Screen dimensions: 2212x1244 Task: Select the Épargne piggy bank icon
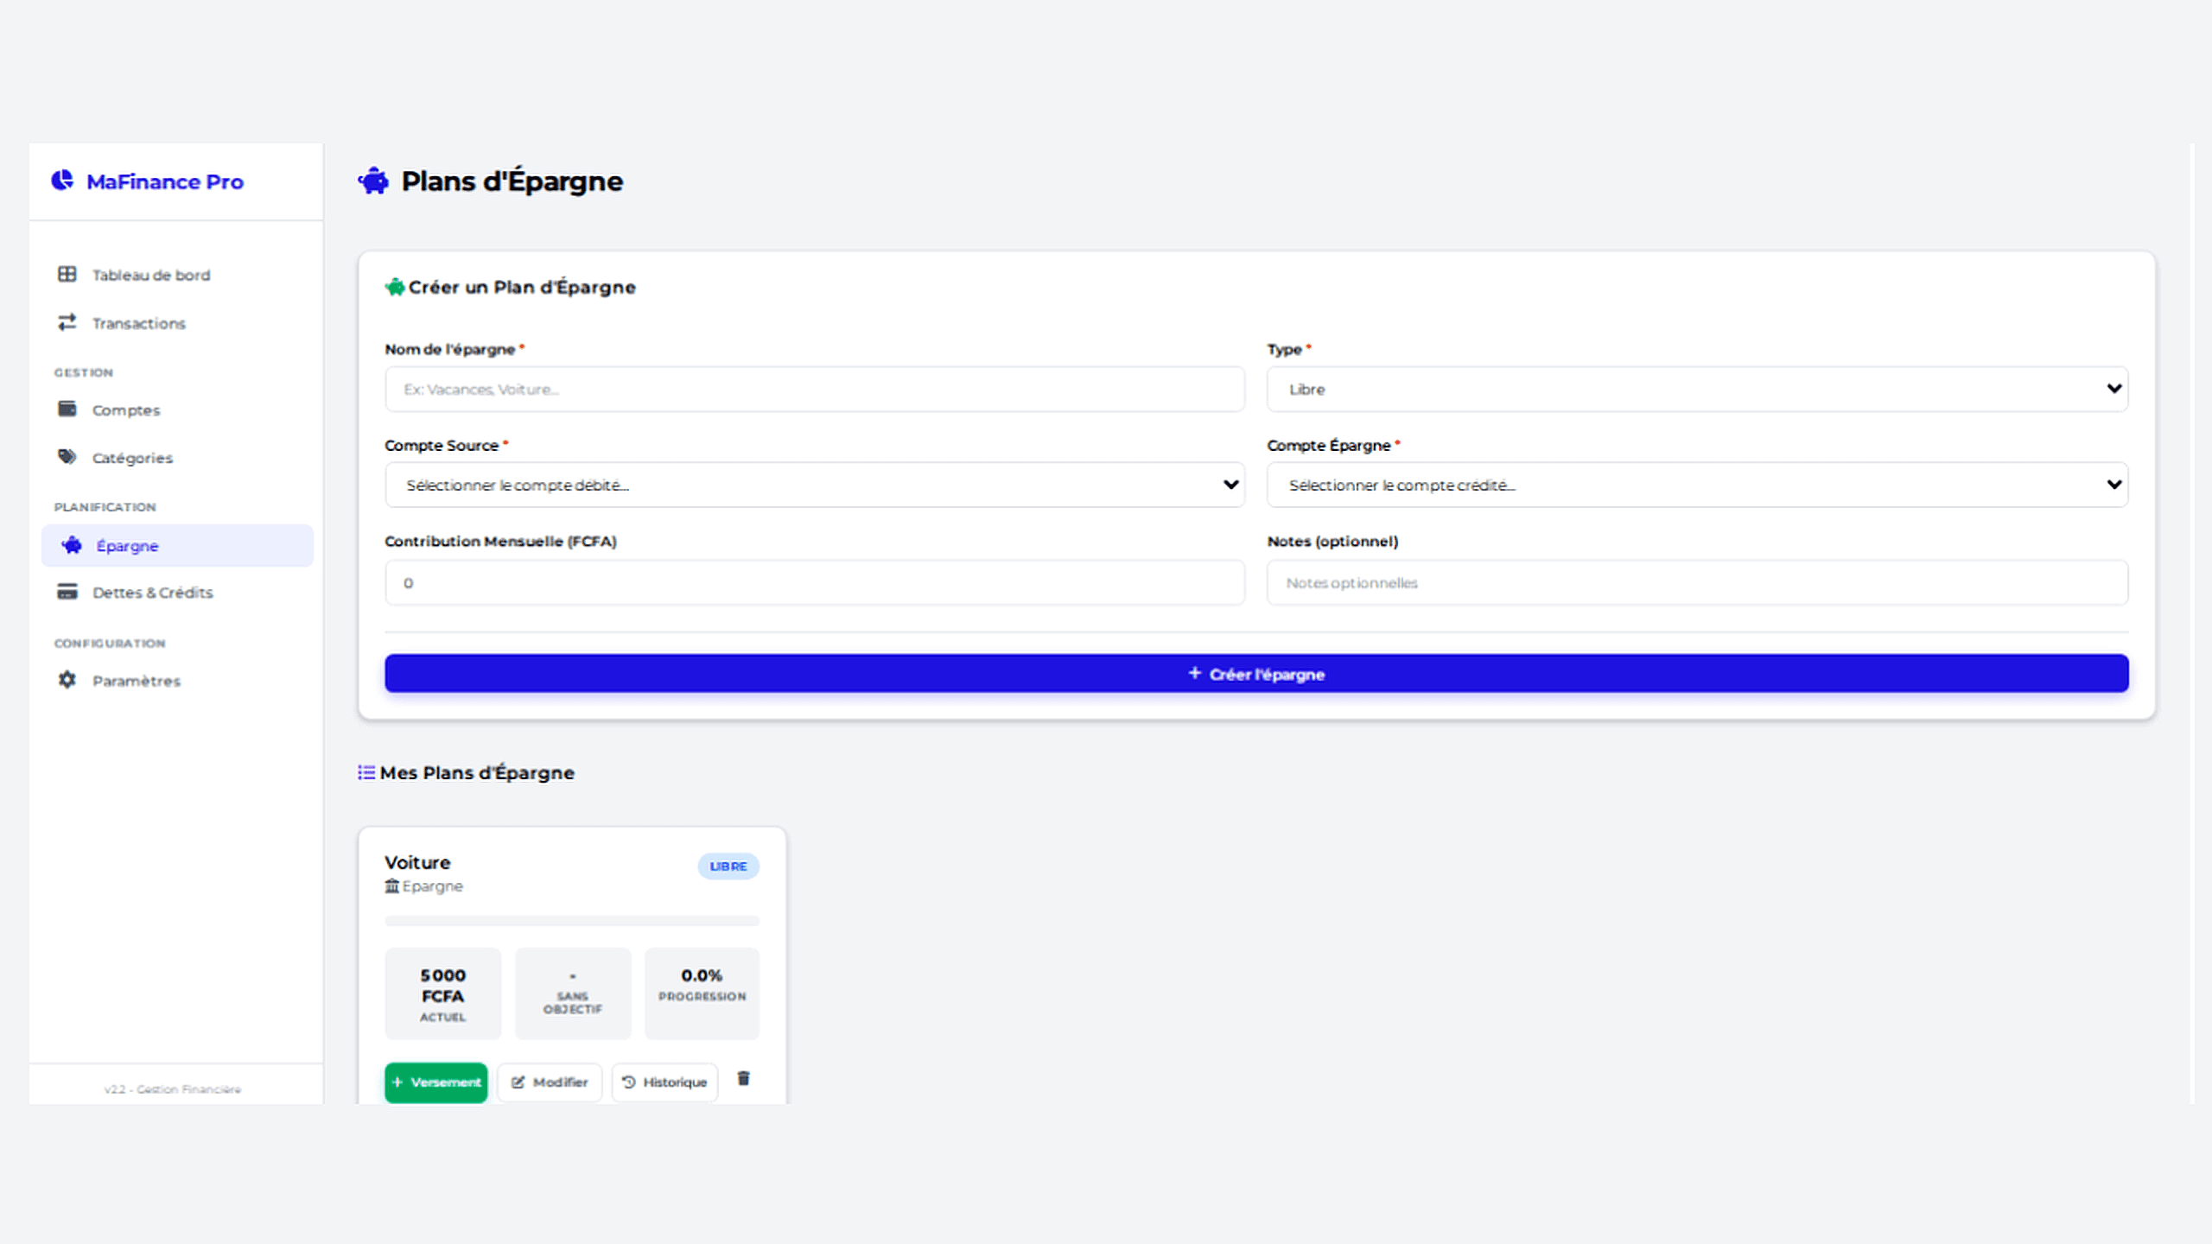click(x=71, y=545)
